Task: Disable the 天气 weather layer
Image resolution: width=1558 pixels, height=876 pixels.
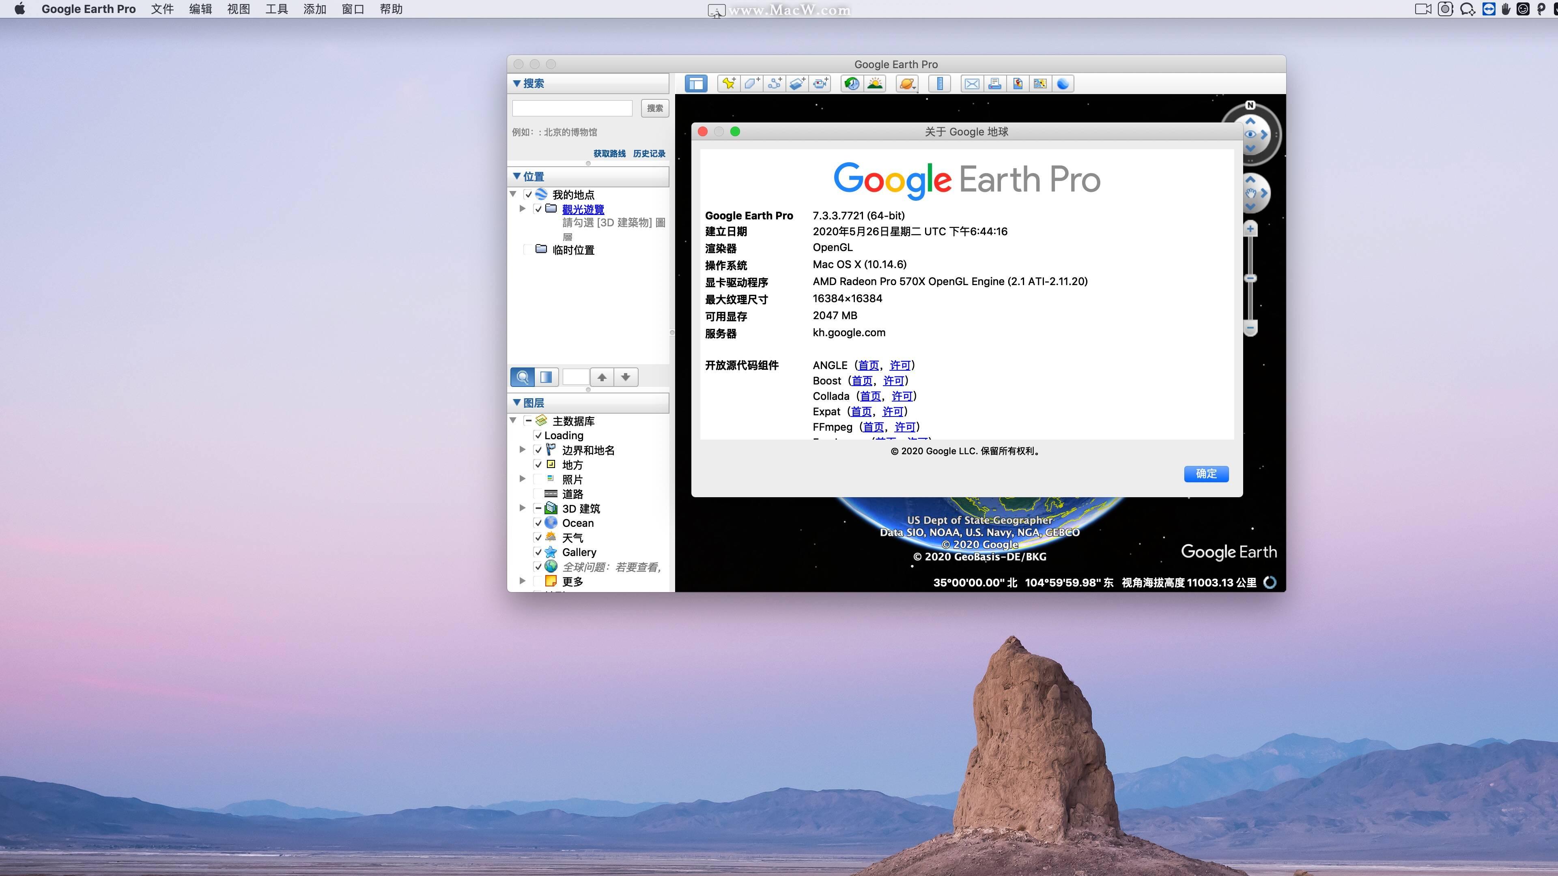Action: tap(538, 537)
